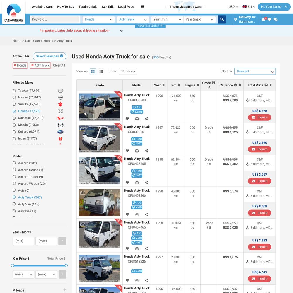Image resolution: width=293 pixels, height=293 pixels.
Task: Switch to grid view icon
Action: (x=101, y=71)
